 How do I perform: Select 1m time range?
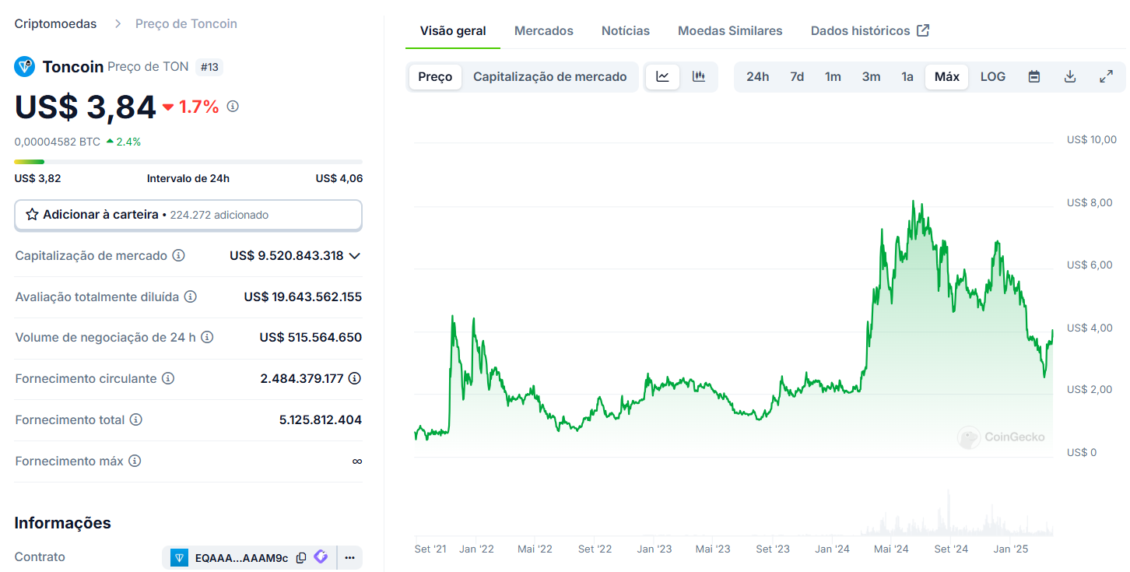click(833, 77)
